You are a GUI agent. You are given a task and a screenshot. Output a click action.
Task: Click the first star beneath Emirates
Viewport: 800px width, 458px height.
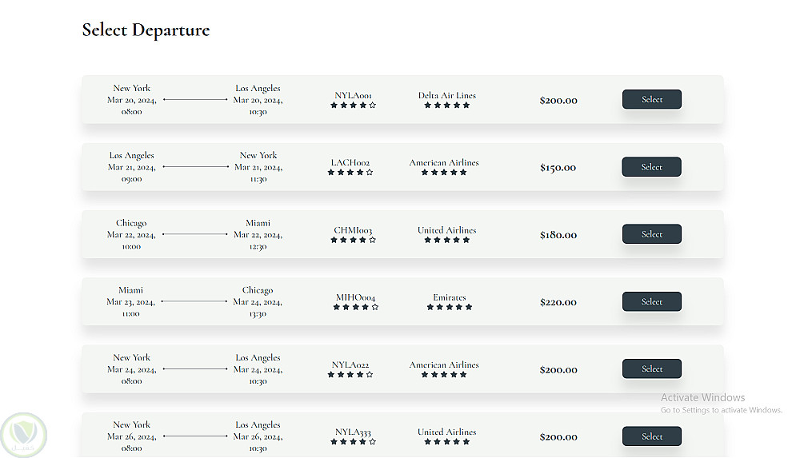[430, 307]
